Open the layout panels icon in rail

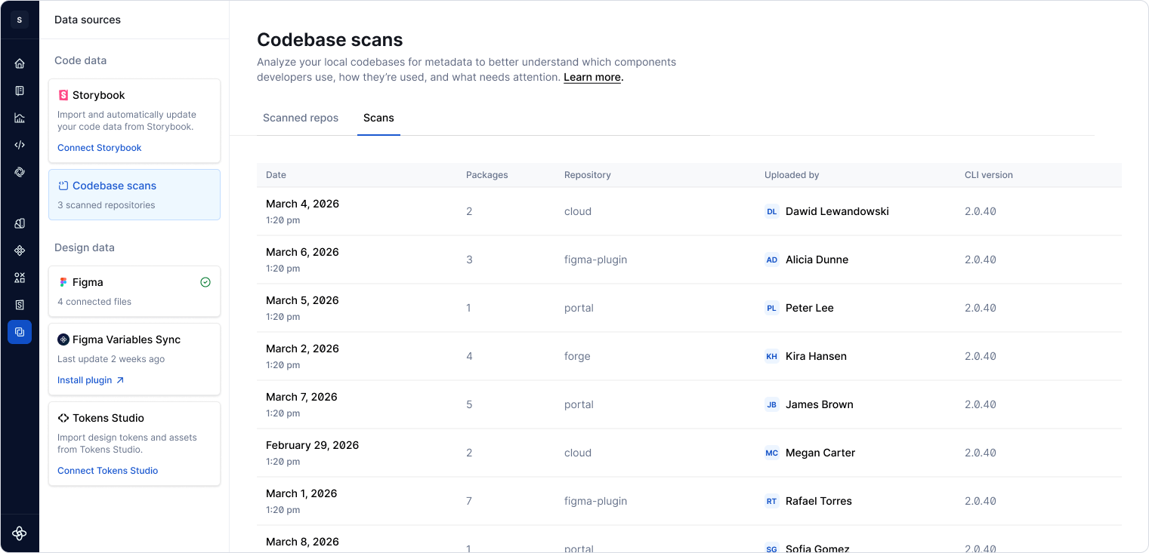tap(20, 223)
